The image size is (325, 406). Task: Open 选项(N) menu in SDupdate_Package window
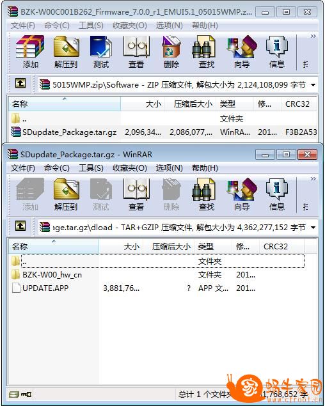click(170, 168)
